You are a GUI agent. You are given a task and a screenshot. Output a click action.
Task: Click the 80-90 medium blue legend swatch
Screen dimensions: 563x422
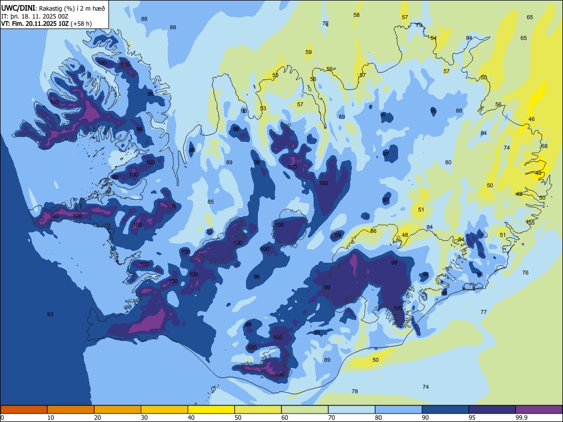[399, 410]
